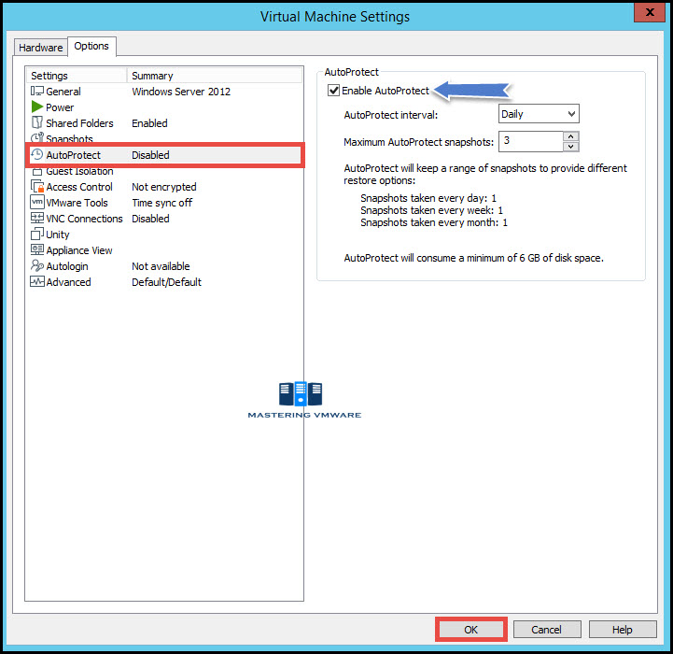Close the Virtual Machine Settings window
Image resolution: width=673 pixels, height=654 pixels.
tap(650, 12)
